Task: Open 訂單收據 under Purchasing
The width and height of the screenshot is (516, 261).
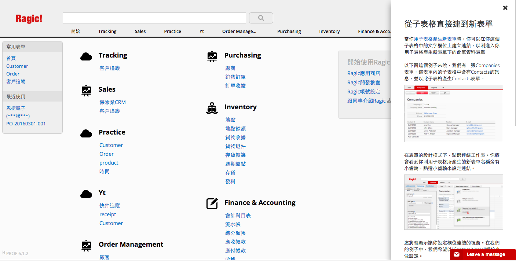Action: [x=235, y=86]
